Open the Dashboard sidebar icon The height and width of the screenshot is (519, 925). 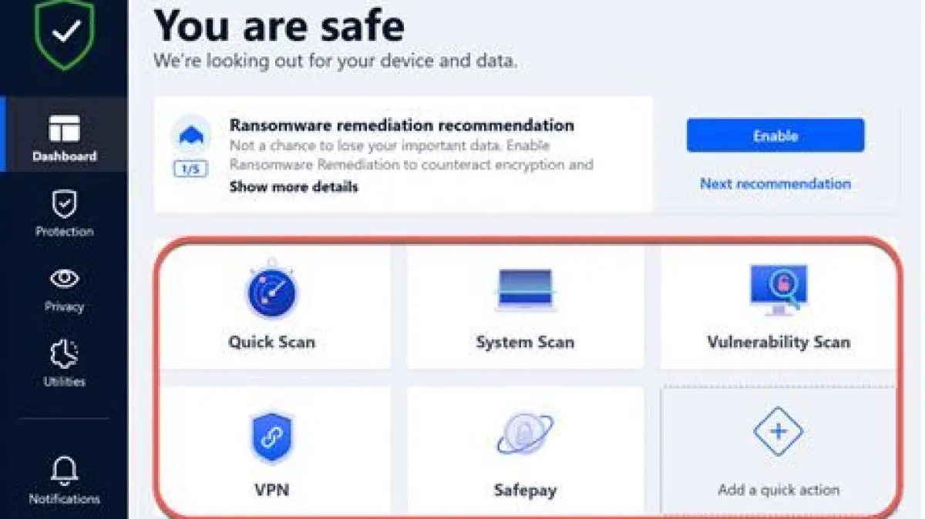click(x=64, y=129)
